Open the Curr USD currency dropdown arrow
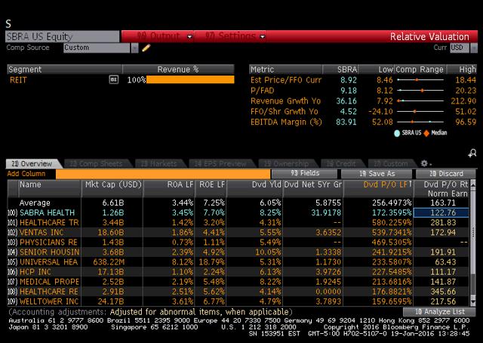483x343 pixels. 474,48
